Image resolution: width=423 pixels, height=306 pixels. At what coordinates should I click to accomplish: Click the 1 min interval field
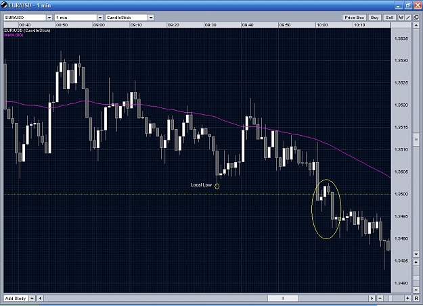point(76,18)
